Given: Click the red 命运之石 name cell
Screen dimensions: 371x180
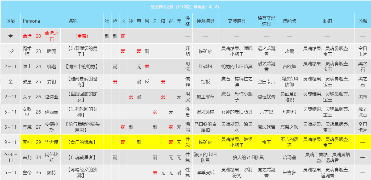Looking at the screenshot, I should [x=52, y=36].
